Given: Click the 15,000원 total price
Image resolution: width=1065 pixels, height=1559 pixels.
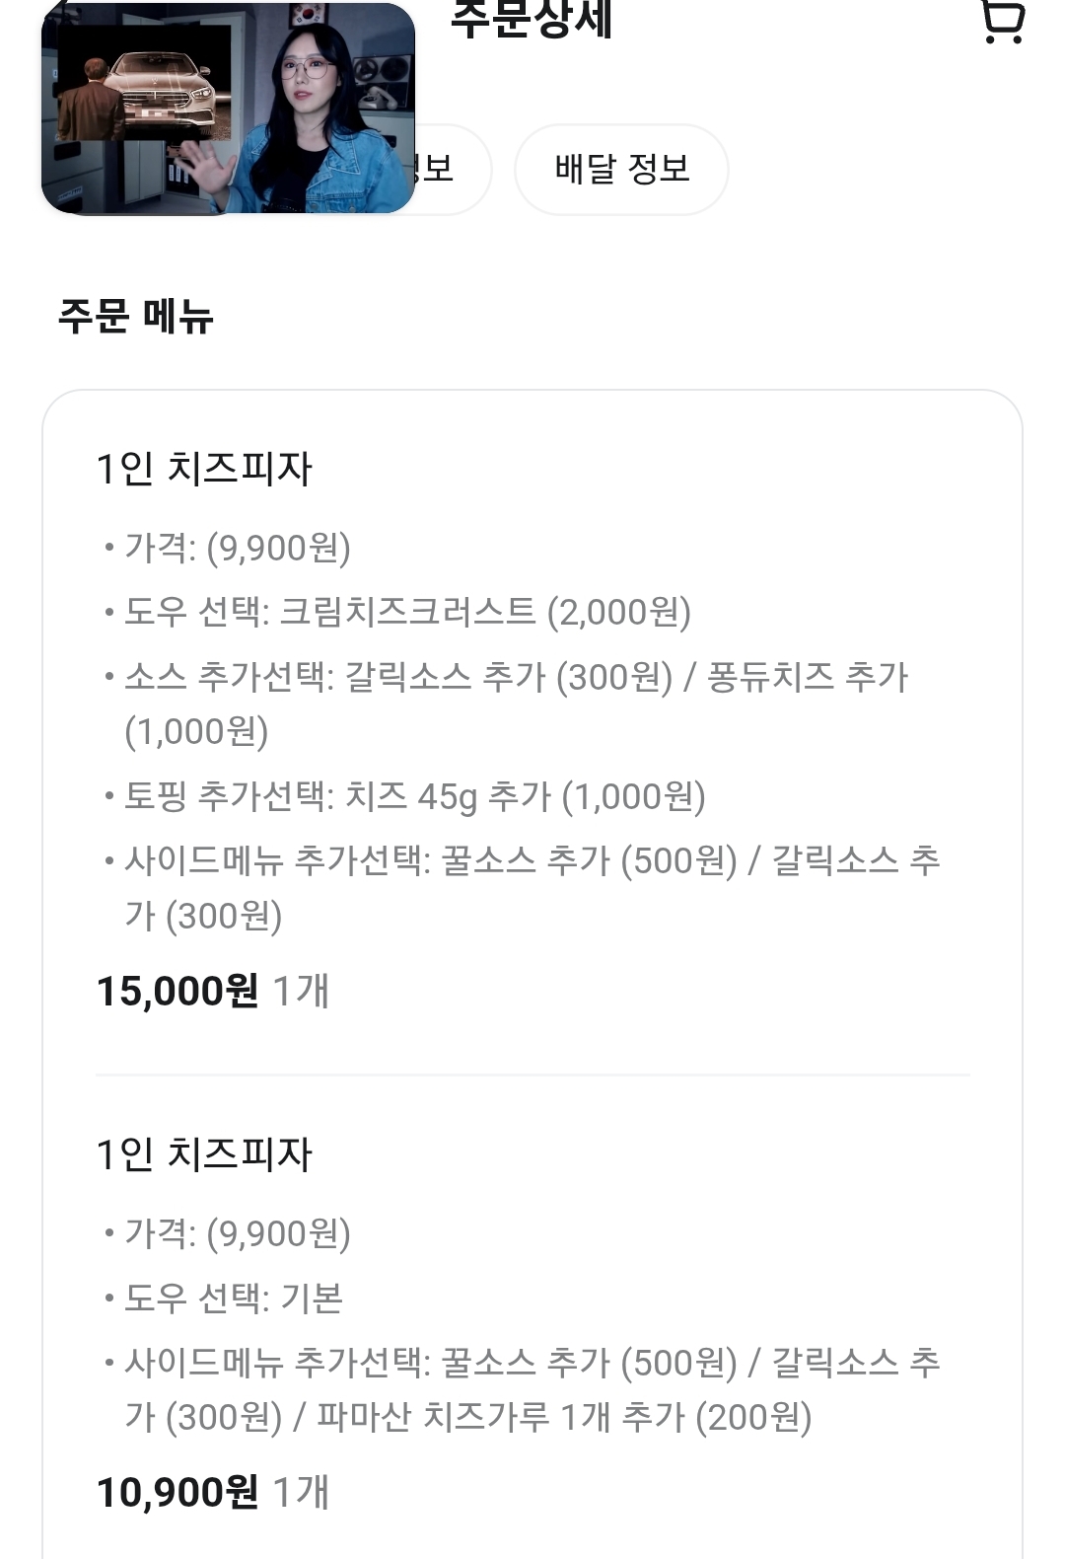Looking at the screenshot, I should (x=177, y=992).
